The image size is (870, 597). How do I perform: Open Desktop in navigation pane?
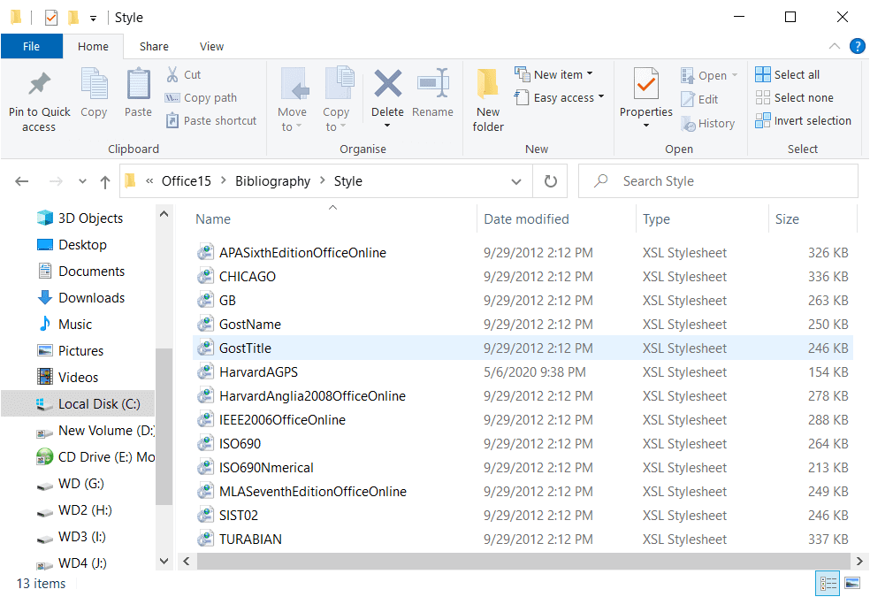coord(72,245)
